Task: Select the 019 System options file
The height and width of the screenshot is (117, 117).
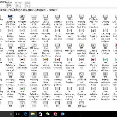Action: pyautogui.click(x=22, y=36)
